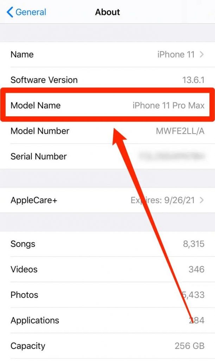Tap the Software Version row
215x361 pixels.
(x=108, y=80)
